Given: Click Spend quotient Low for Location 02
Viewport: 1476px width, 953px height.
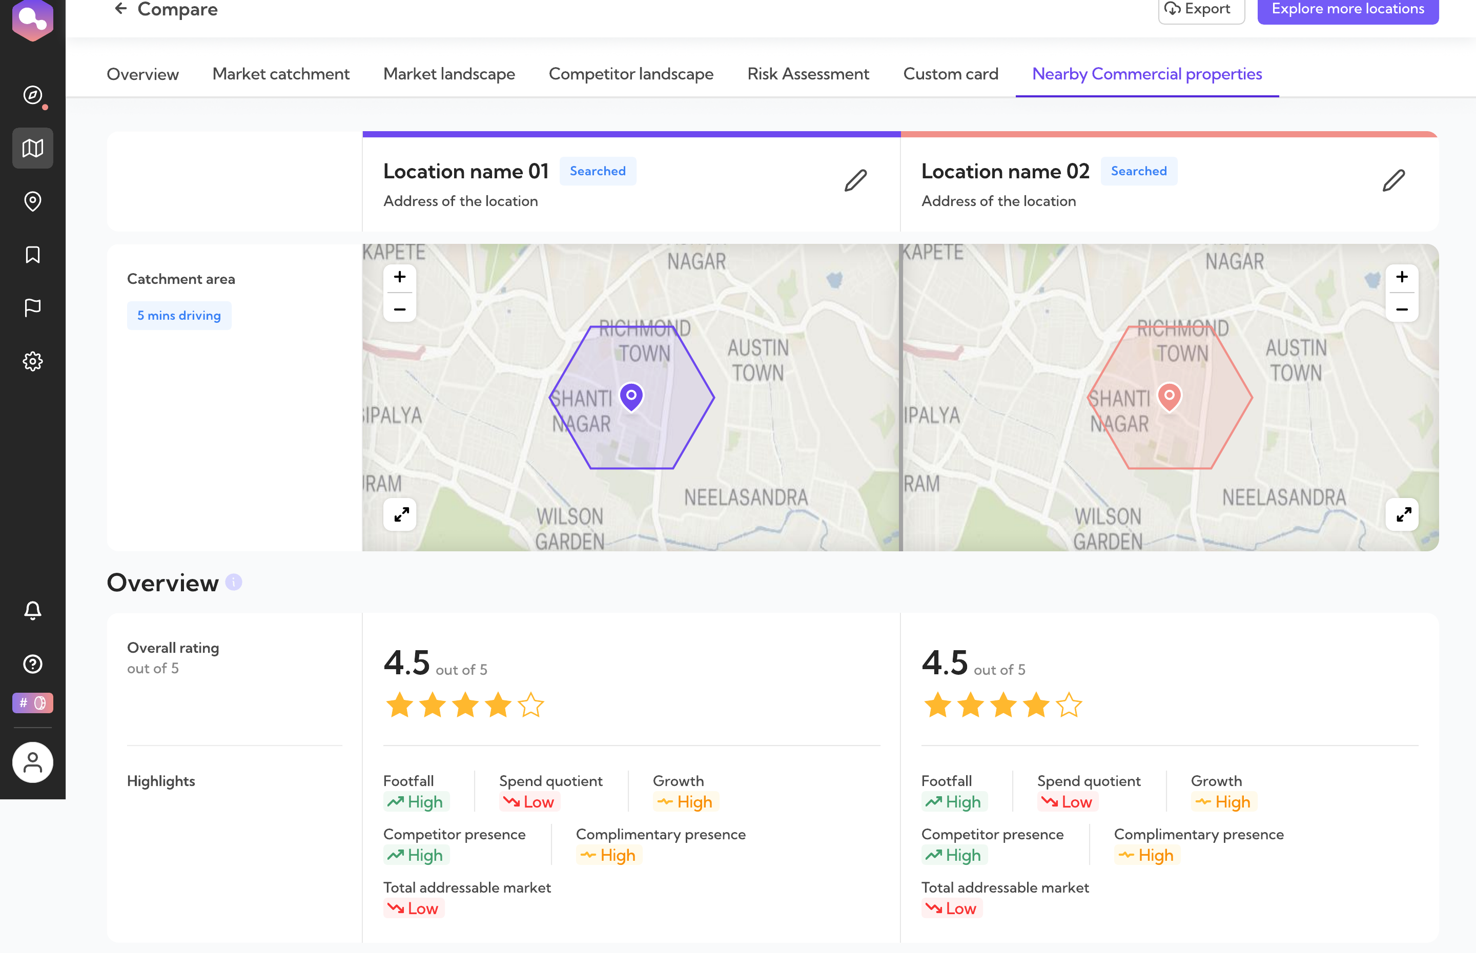Looking at the screenshot, I should click(1068, 802).
